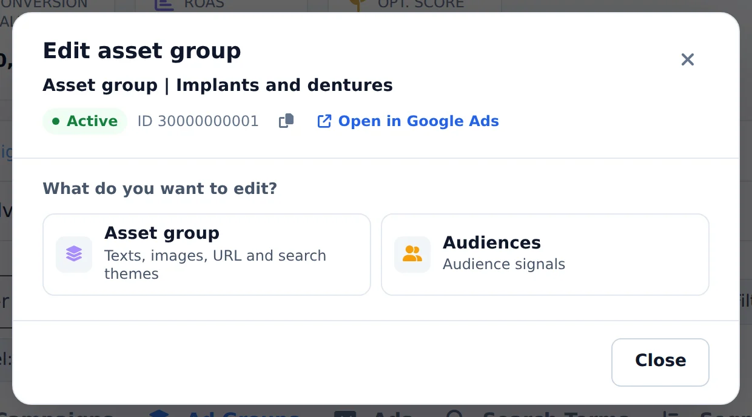The width and height of the screenshot is (752, 417).
Task: Choose the Asset group edit option card
Action: pyautogui.click(x=207, y=255)
